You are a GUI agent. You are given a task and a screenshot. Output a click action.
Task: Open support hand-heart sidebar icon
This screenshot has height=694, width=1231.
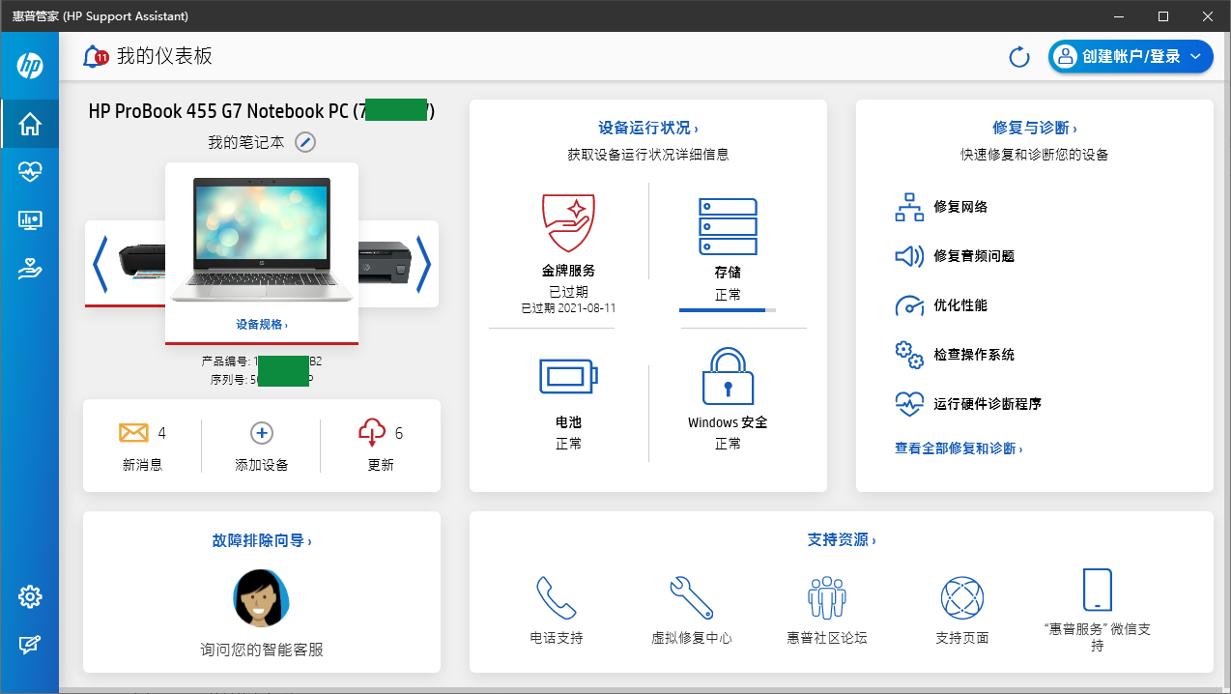click(x=30, y=270)
